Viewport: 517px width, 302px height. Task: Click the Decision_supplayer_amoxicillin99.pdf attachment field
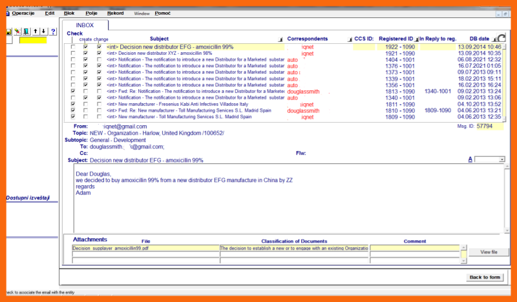click(145, 248)
